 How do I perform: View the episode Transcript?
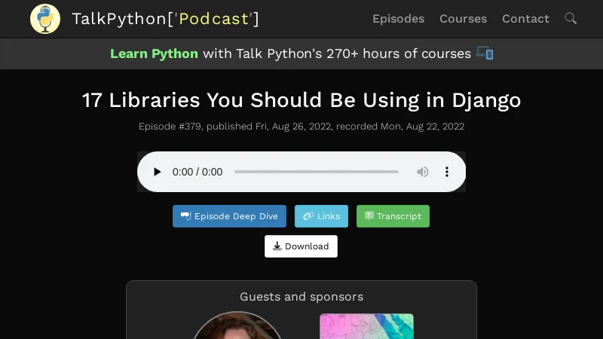click(393, 216)
